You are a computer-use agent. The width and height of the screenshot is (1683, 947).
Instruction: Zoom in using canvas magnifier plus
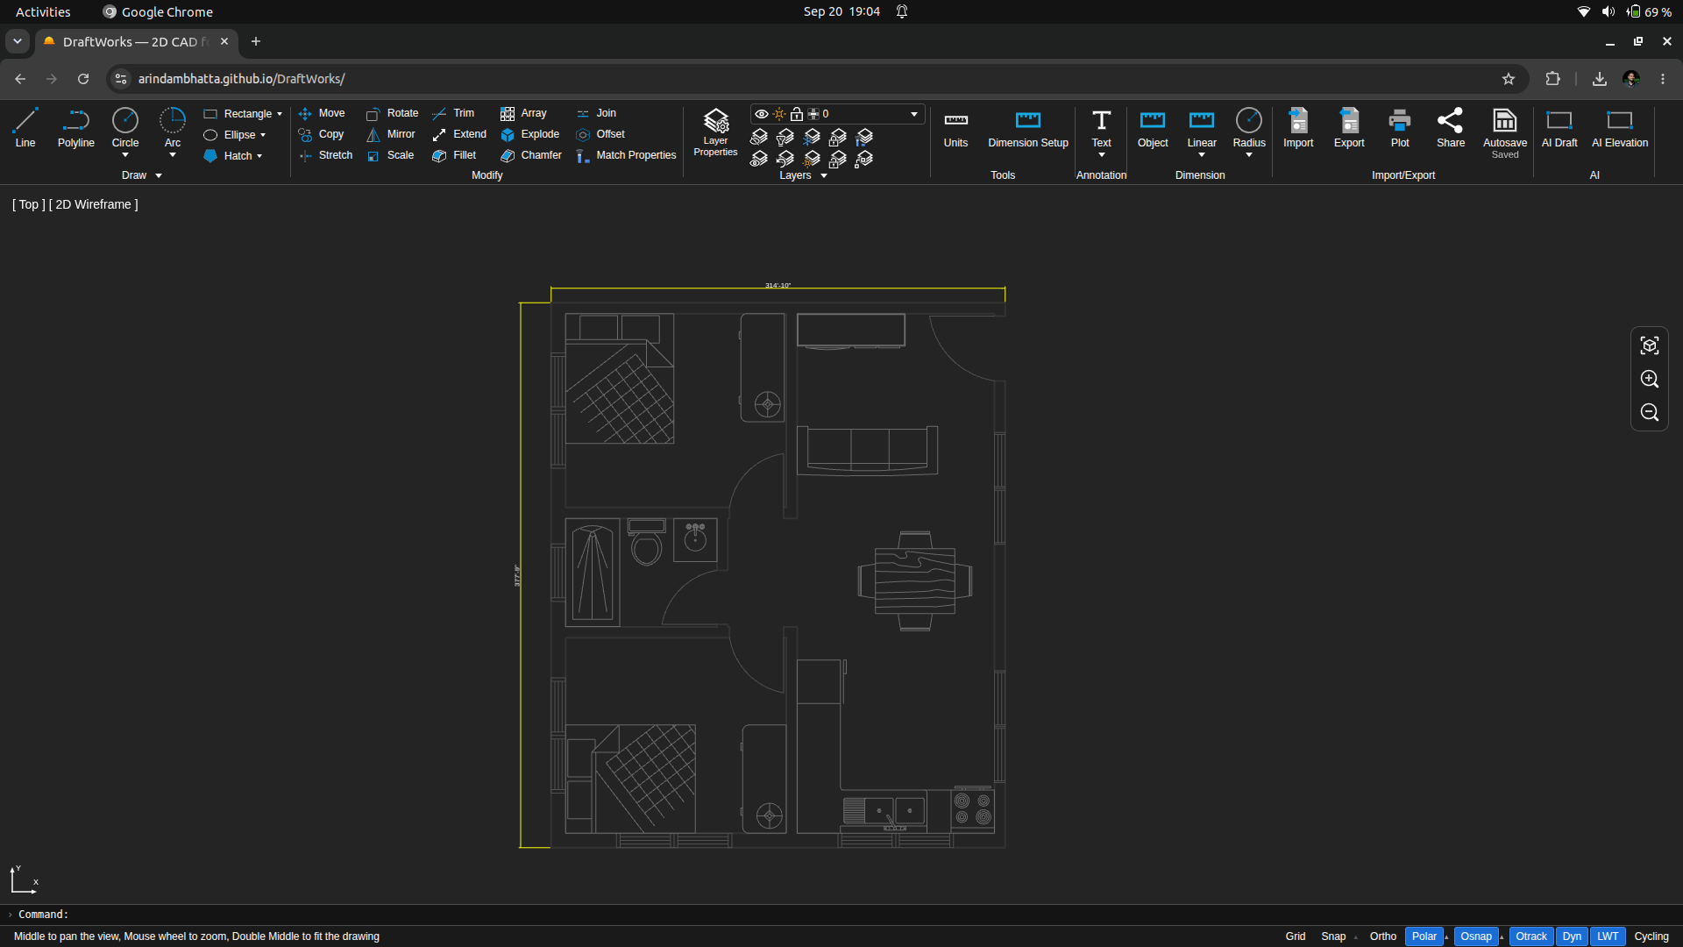pos(1650,379)
